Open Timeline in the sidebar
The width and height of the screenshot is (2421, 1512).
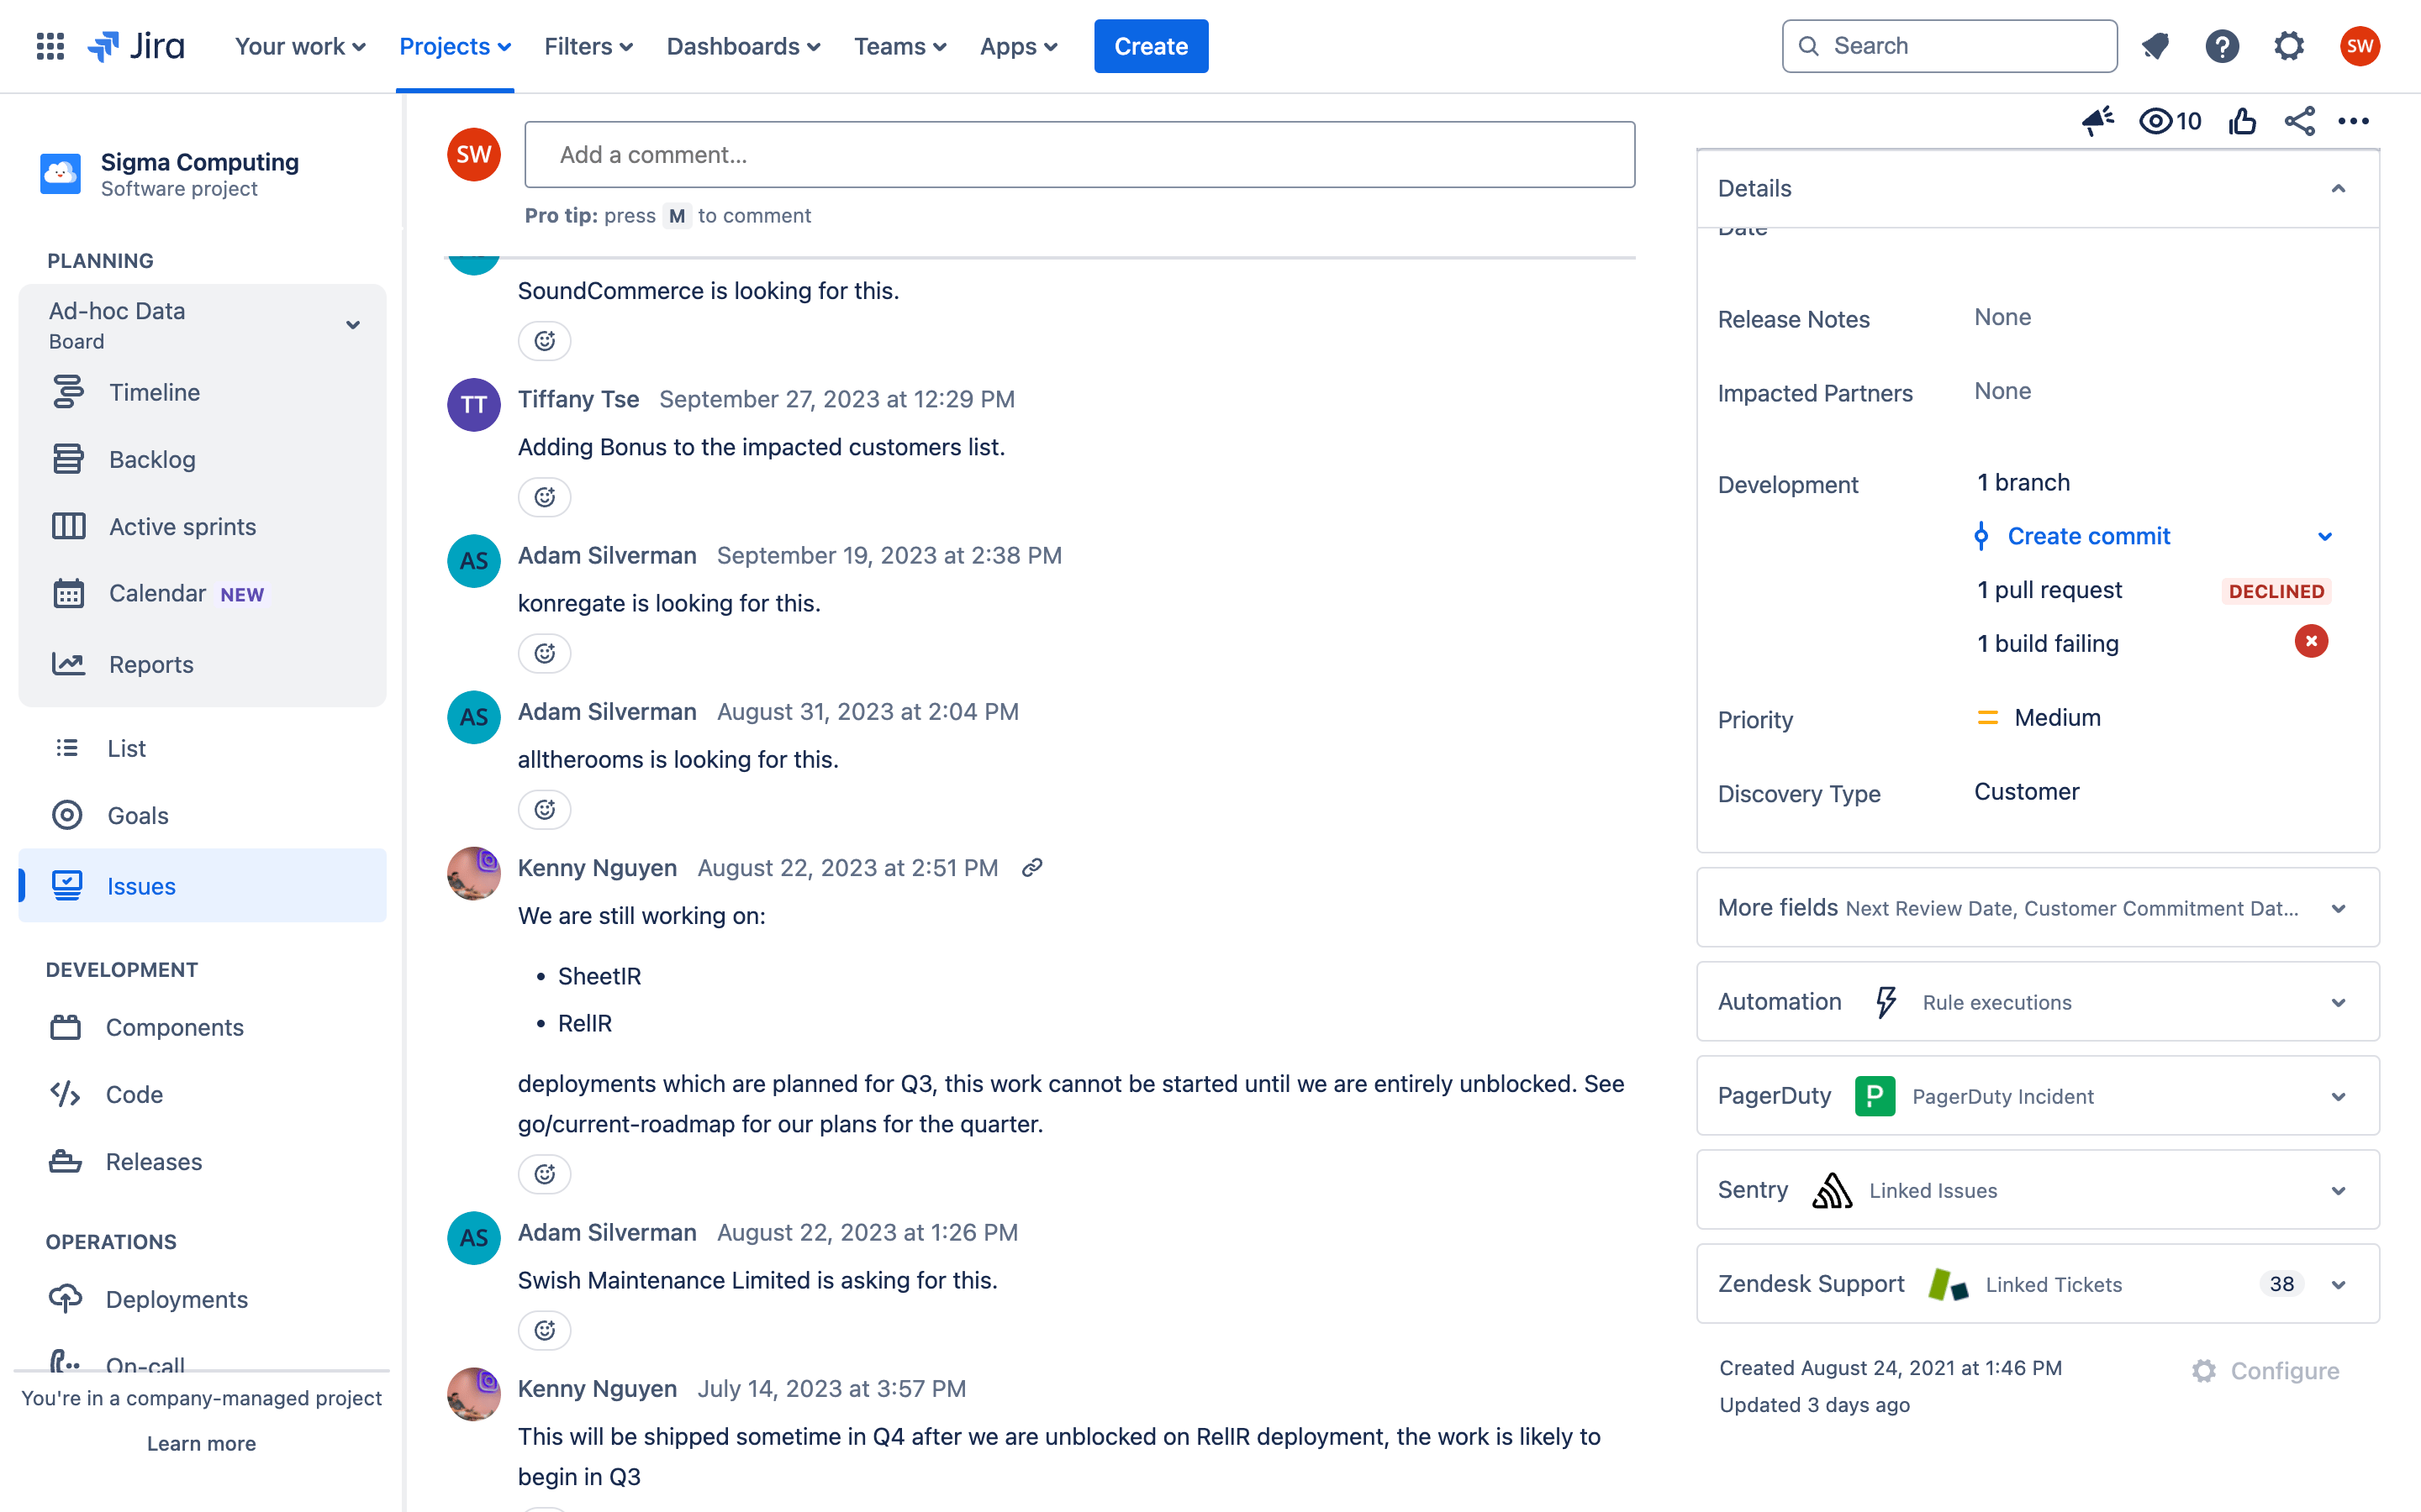coord(154,392)
